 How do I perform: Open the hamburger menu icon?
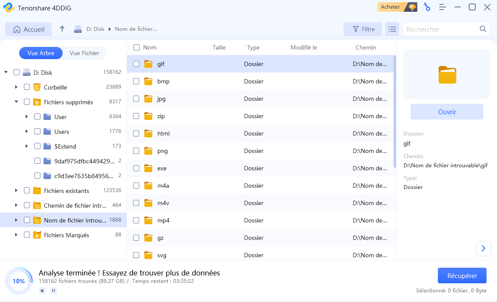[443, 7]
